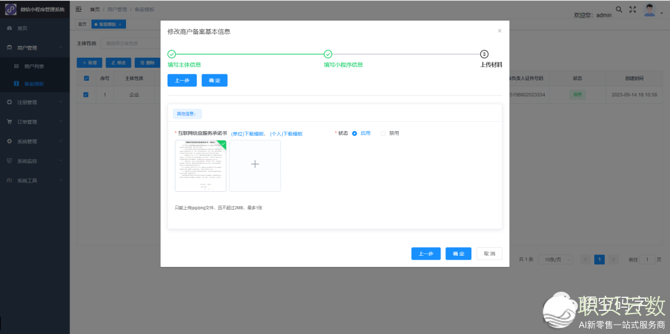670x334 pixels.
Task: Click the 启用 status tag in the table row
Action: (x=578, y=94)
